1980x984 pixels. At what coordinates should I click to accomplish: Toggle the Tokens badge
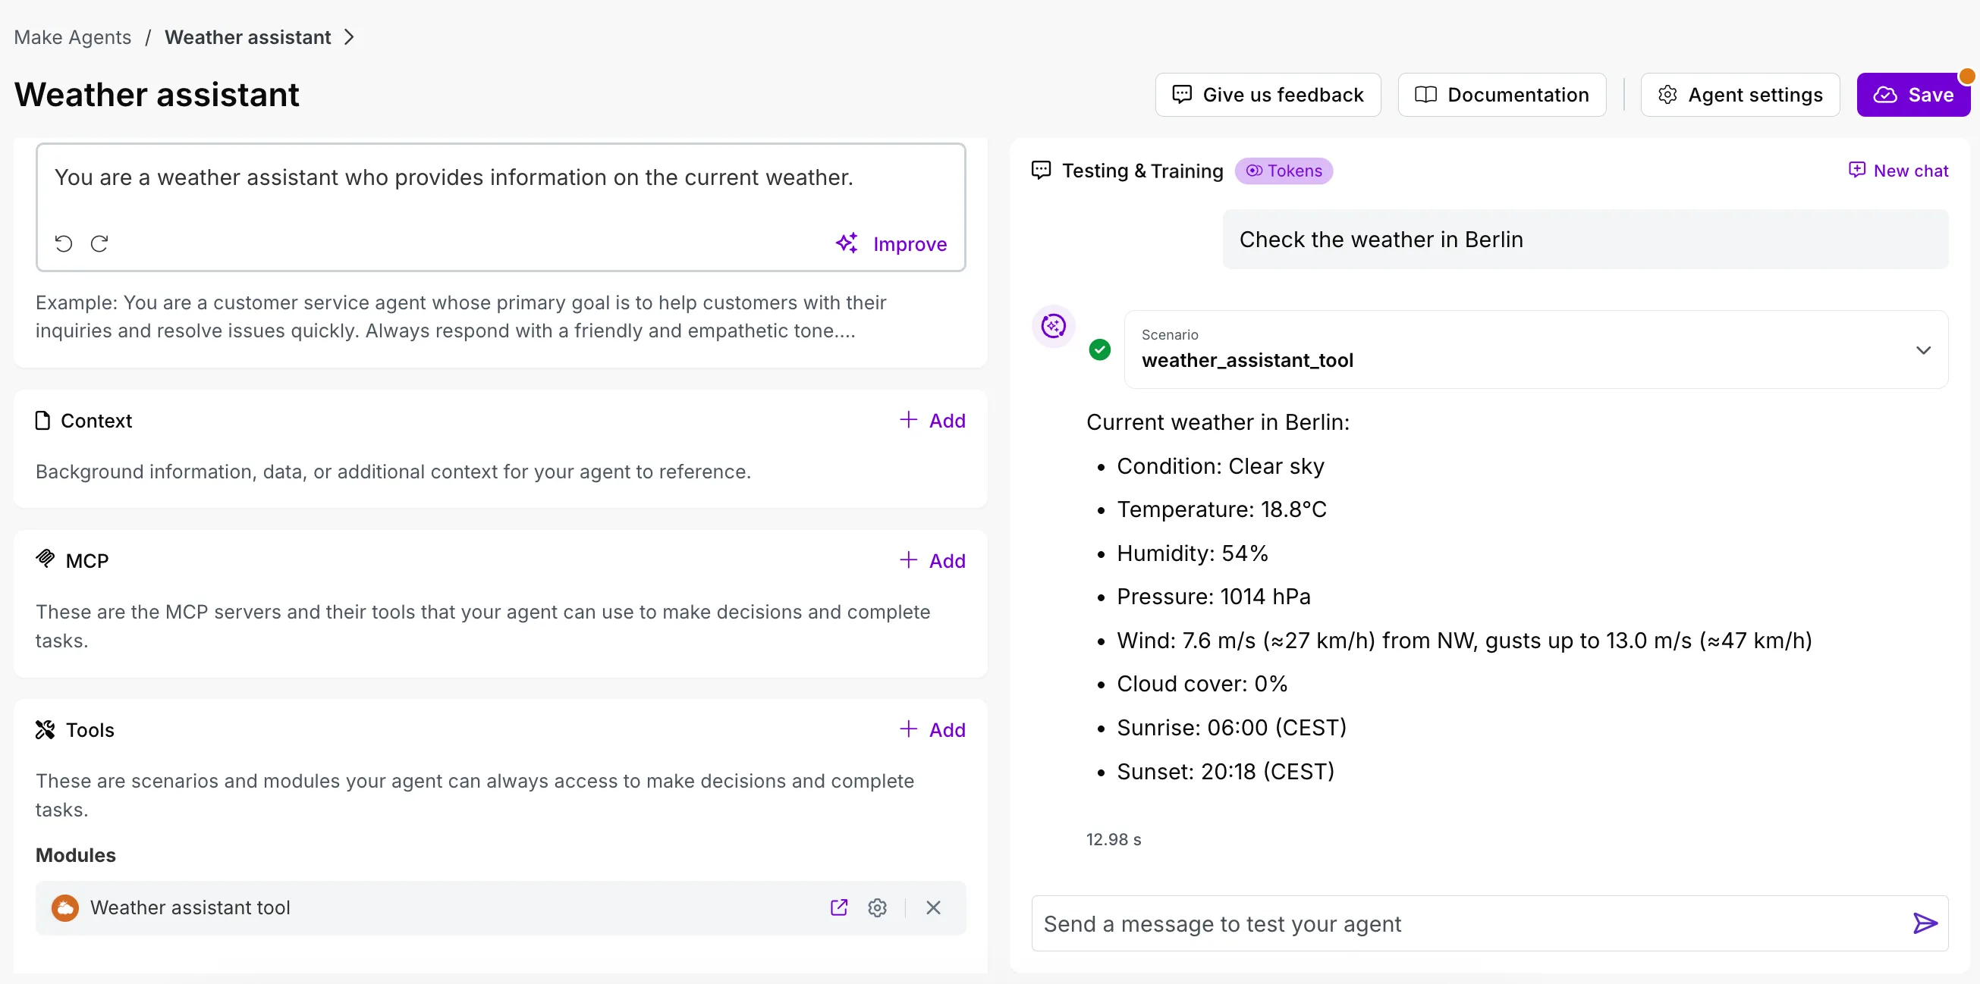point(1284,171)
